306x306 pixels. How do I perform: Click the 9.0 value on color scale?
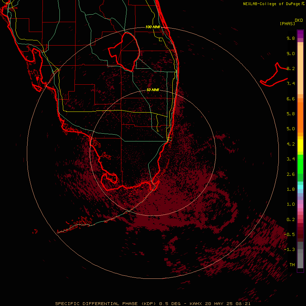click(291, 53)
